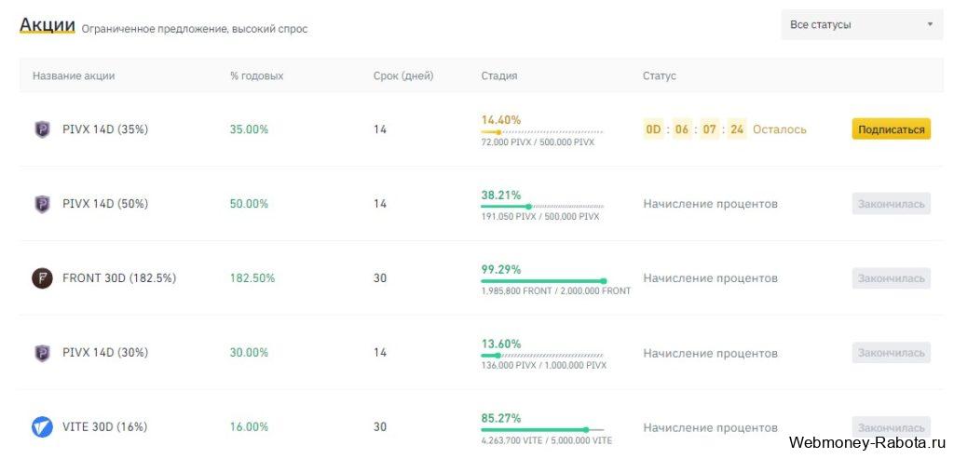This screenshot has width=954, height=459.
Task: Select the Срок (дней) column header
Action: [403, 76]
